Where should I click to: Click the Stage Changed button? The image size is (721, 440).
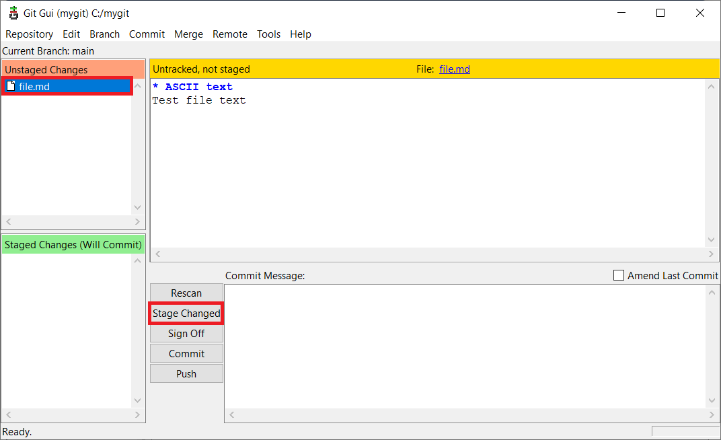(x=186, y=314)
